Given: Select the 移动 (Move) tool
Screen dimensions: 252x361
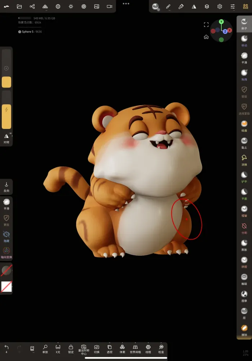Looking at the screenshot, I should click(x=244, y=40).
